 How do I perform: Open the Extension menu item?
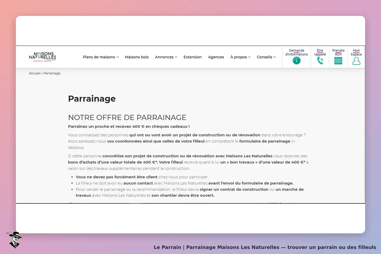(192, 57)
